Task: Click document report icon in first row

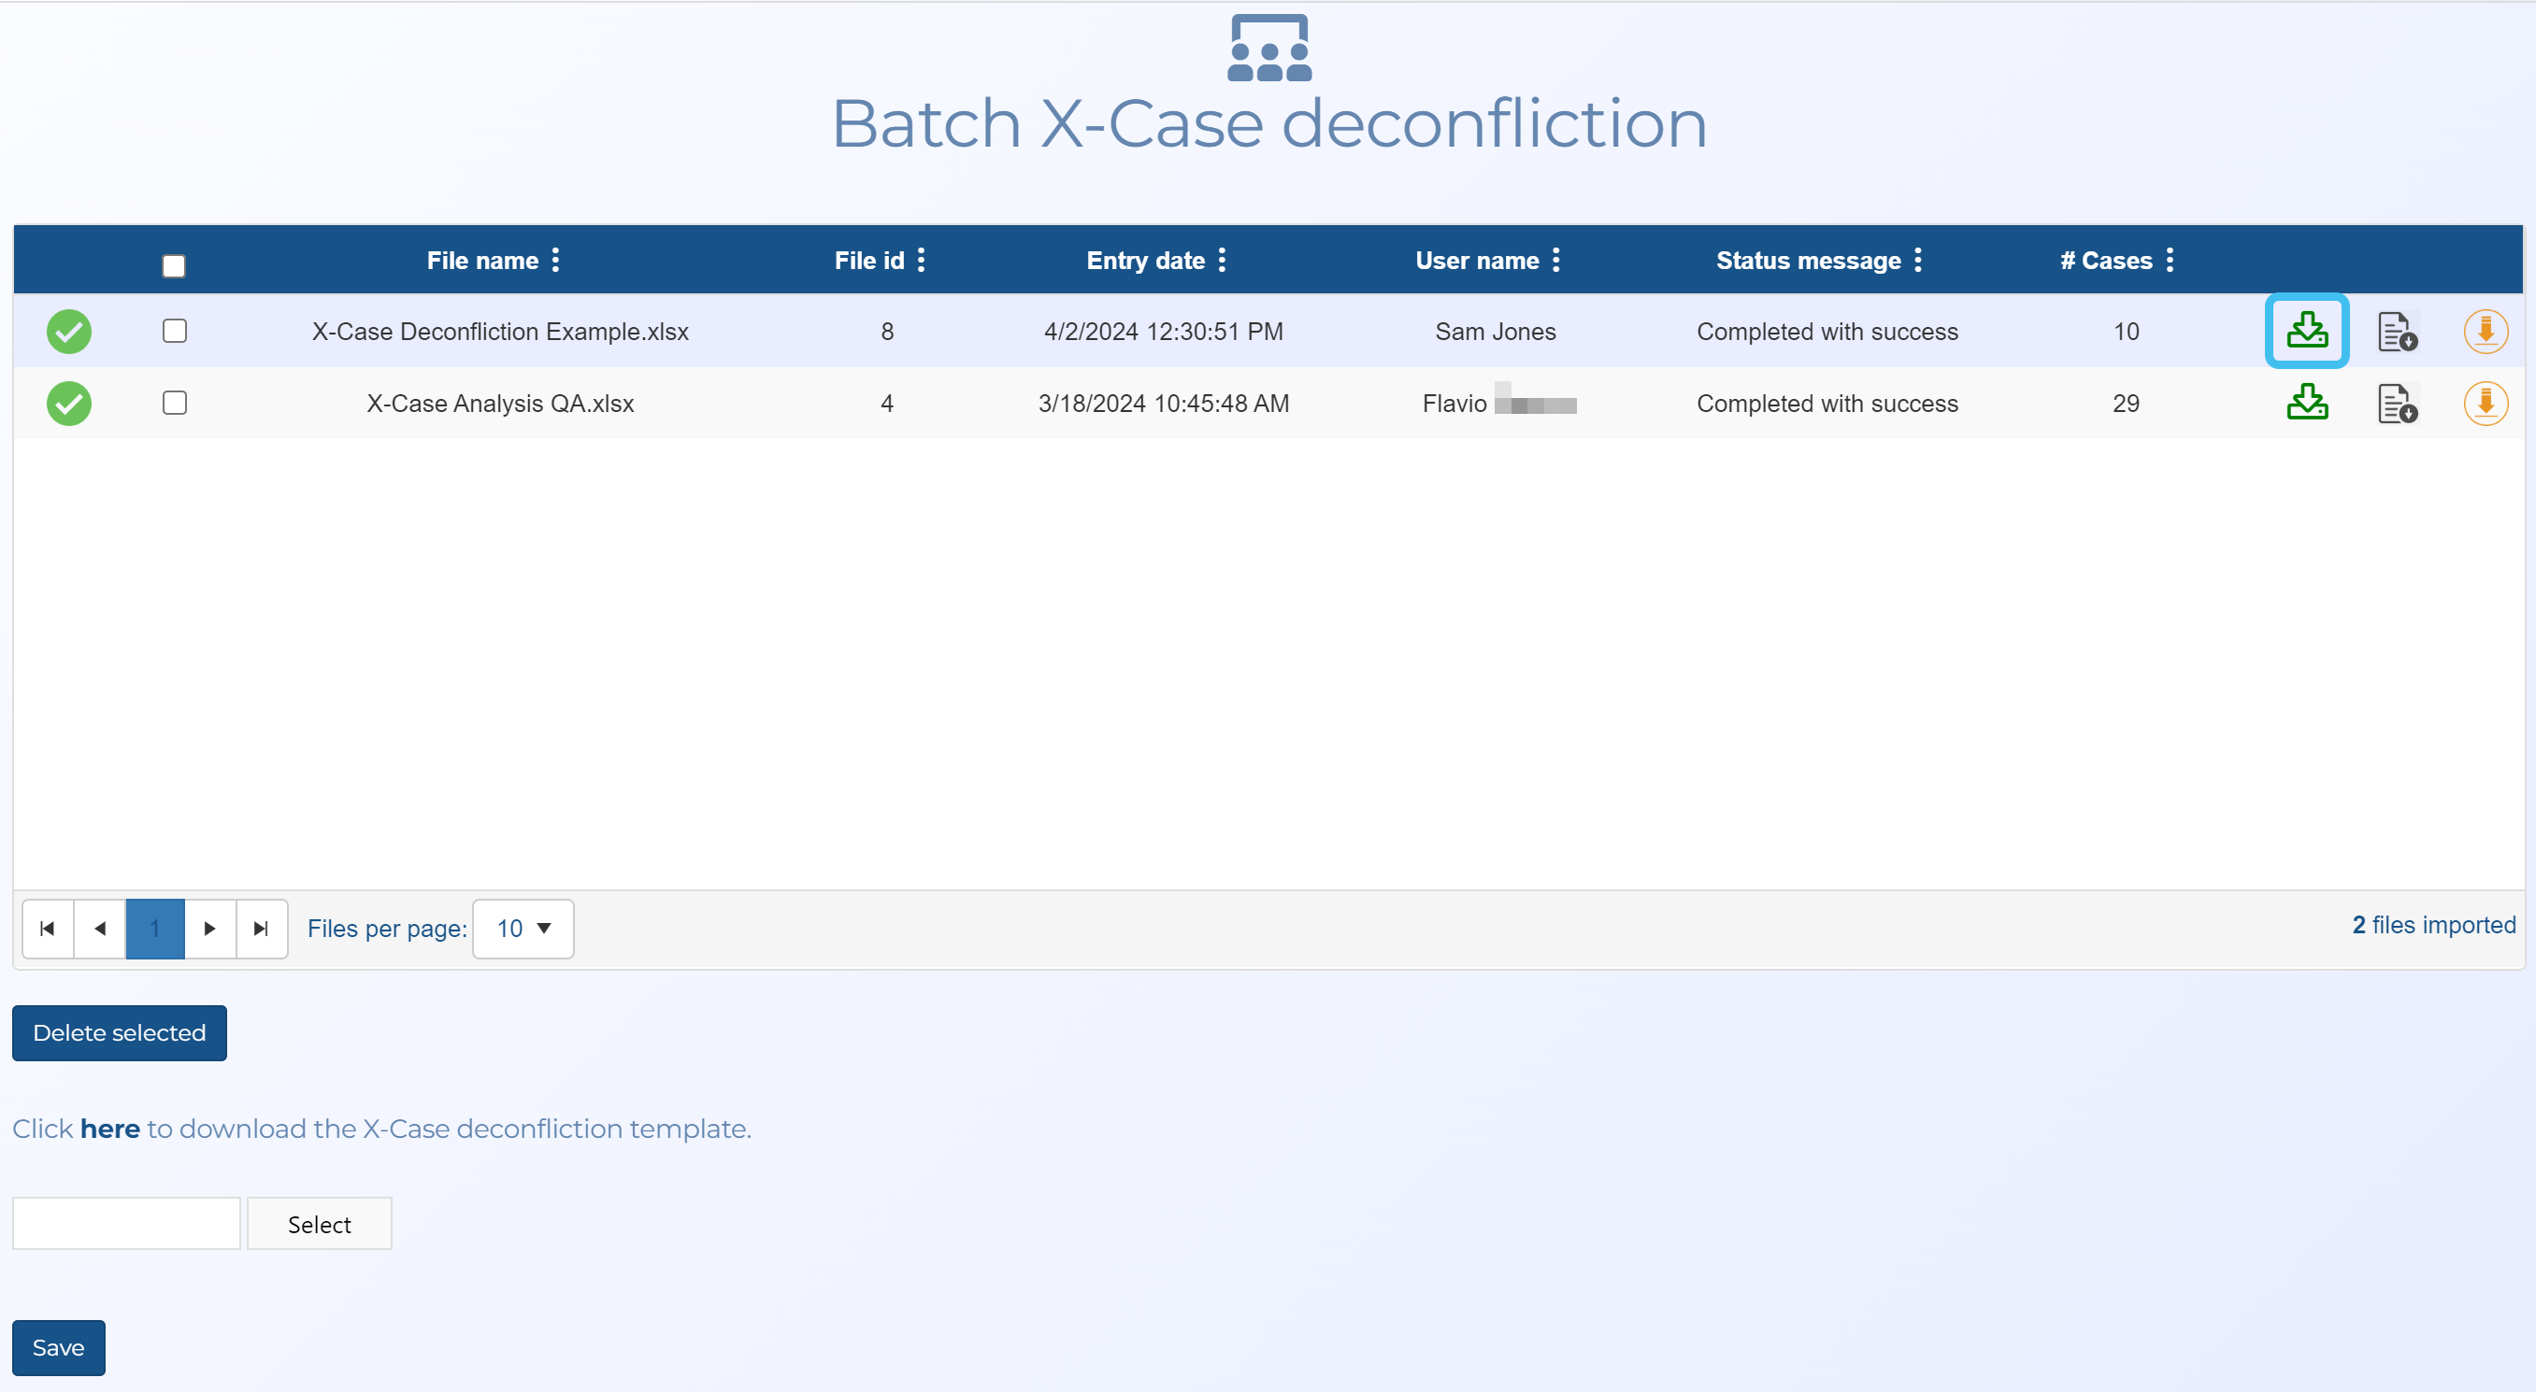Action: pos(2396,332)
